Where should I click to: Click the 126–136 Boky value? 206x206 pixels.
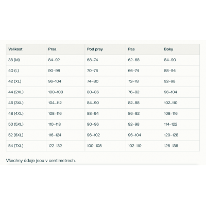tap(171, 146)
